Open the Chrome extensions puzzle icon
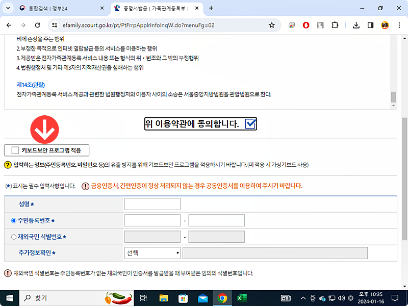 click(335, 24)
